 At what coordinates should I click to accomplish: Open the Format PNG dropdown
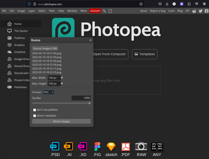click(x=48, y=92)
